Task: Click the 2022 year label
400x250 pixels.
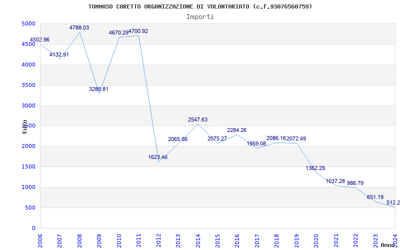Action: click(355, 241)
